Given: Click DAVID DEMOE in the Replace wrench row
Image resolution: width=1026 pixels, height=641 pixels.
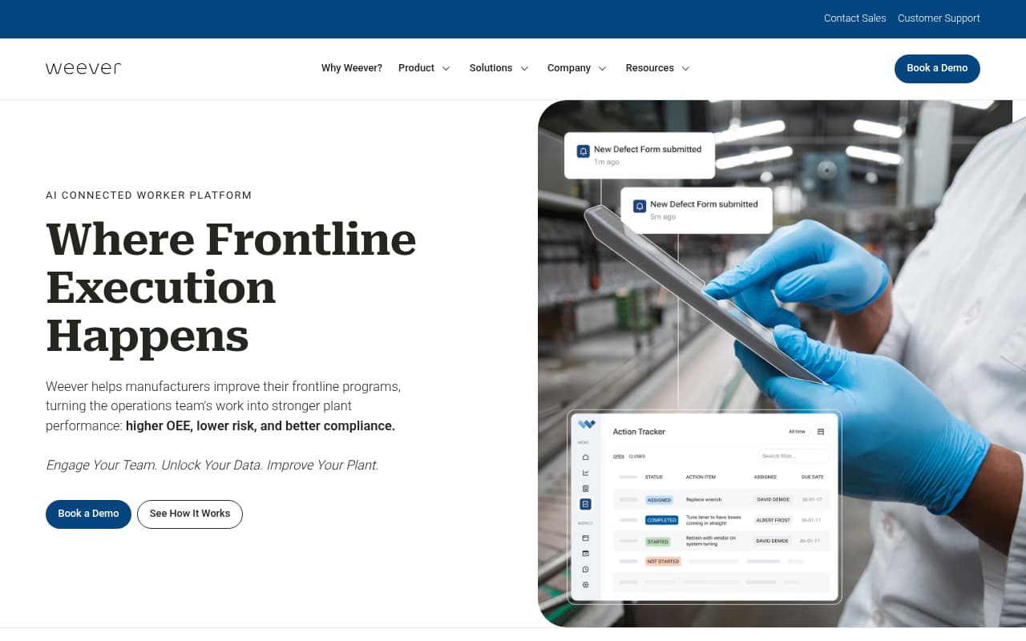Looking at the screenshot, I should click(774, 500).
